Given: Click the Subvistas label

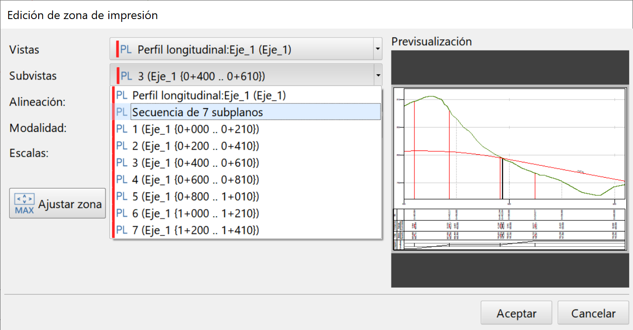Looking at the screenshot, I should click(33, 76).
